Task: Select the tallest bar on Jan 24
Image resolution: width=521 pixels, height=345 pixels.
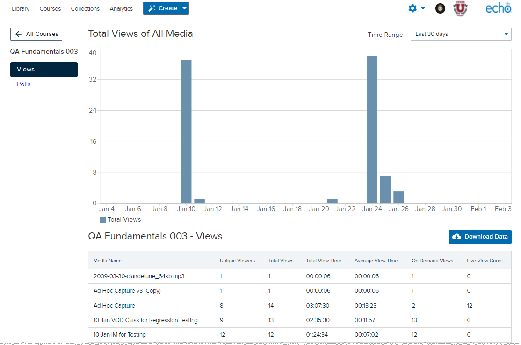Action: point(372,130)
